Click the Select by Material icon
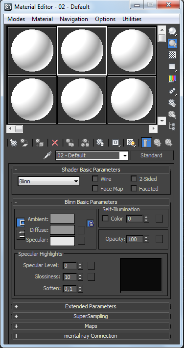 click(172, 115)
